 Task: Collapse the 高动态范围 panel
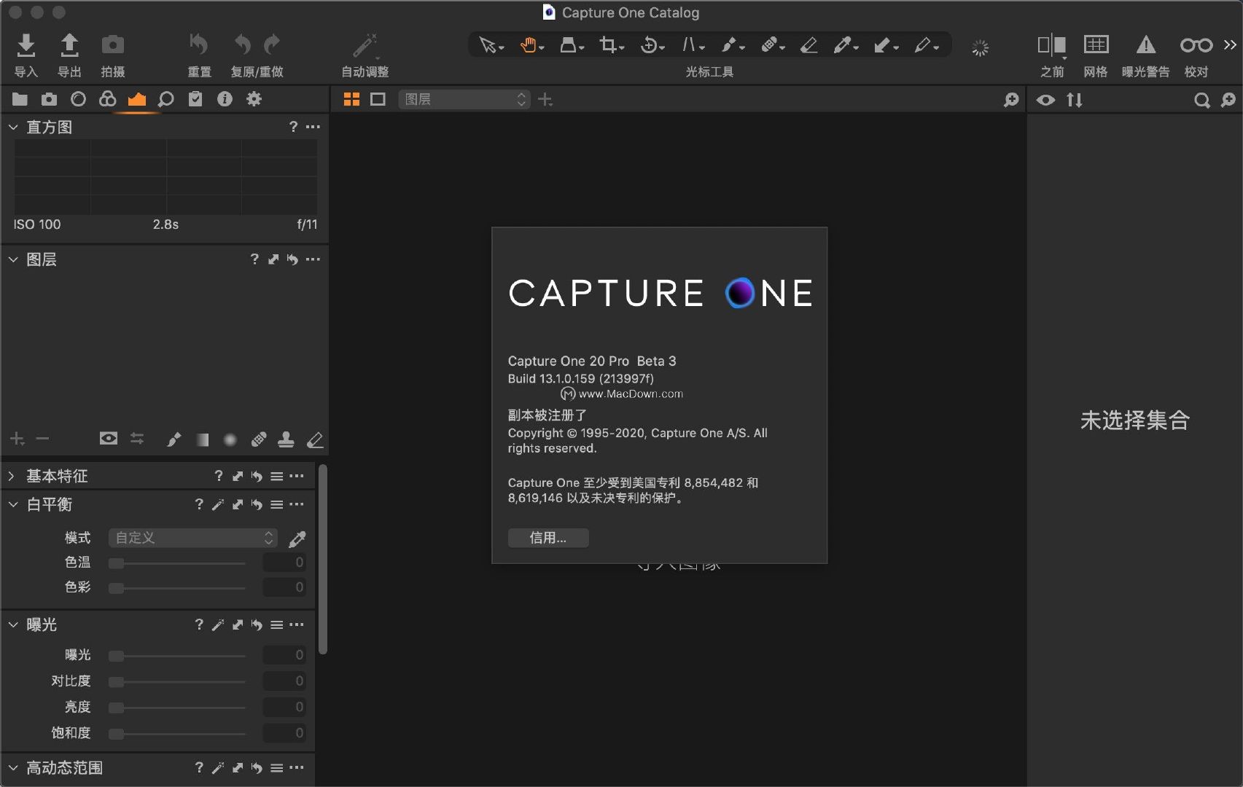(13, 767)
